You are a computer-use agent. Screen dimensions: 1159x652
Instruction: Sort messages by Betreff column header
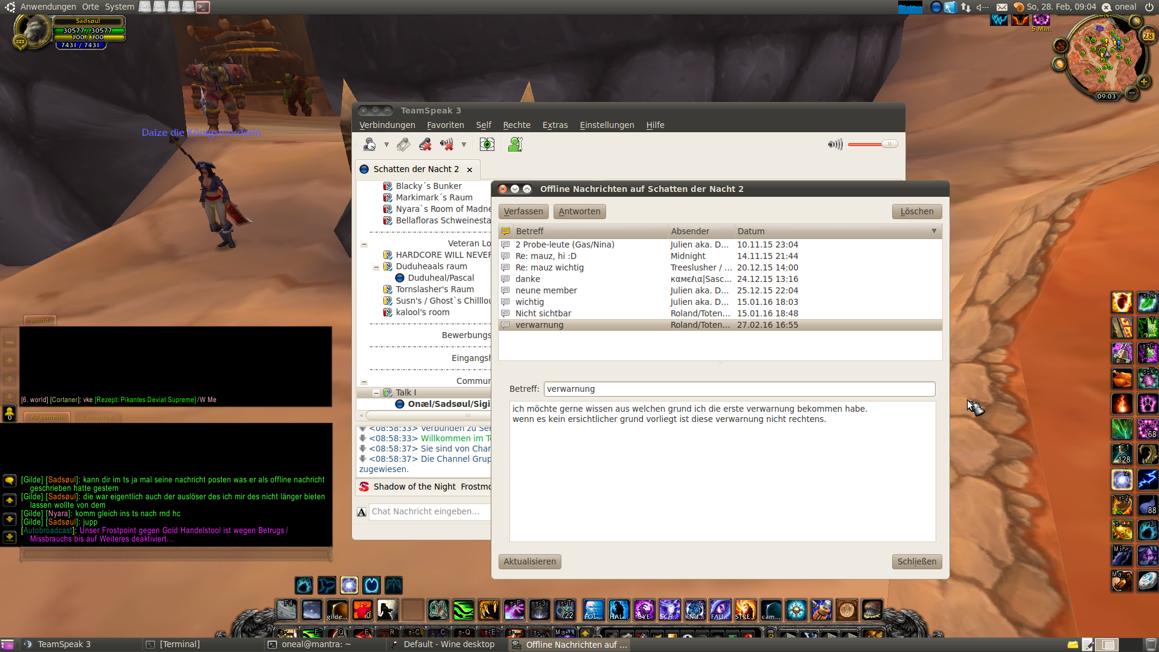590,231
